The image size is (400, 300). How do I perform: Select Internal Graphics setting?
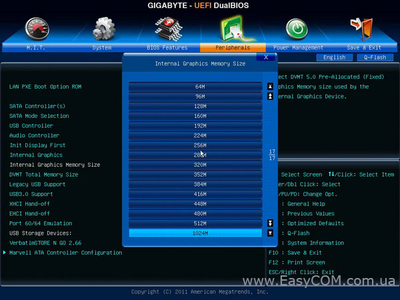click(36, 155)
